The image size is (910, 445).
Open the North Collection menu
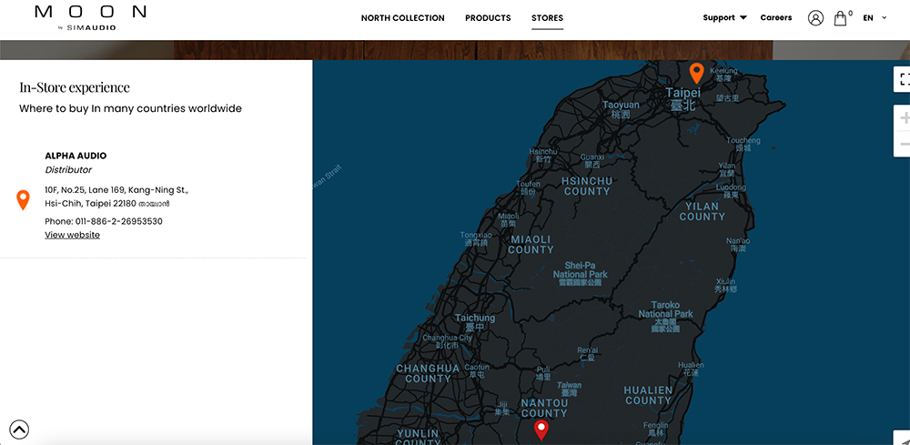click(x=403, y=18)
